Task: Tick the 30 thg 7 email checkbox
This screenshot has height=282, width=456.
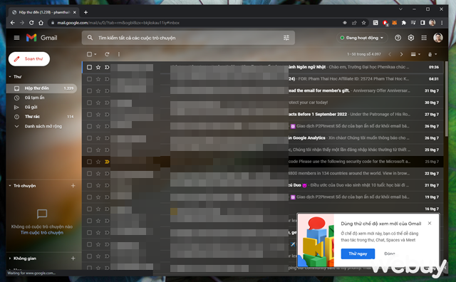Action: click(89, 103)
